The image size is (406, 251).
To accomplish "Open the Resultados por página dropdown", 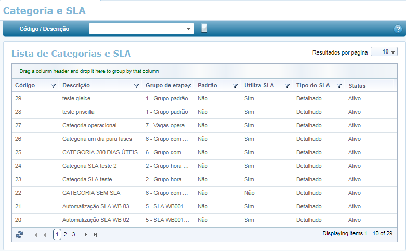I will point(384,52).
